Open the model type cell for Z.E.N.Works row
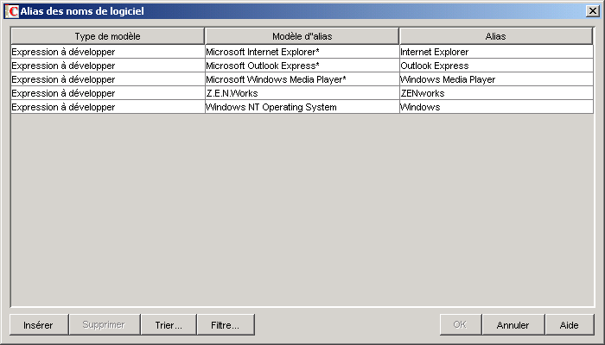Screen dimensions: 605x345 coord(107,93)
